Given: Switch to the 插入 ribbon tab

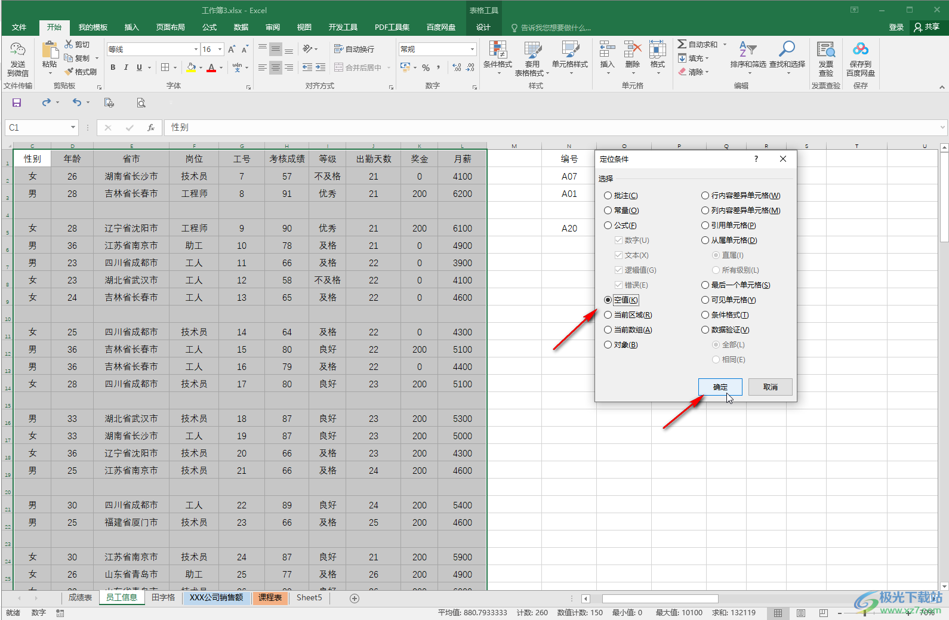Looking at the screenshot, I should [131, 27].
